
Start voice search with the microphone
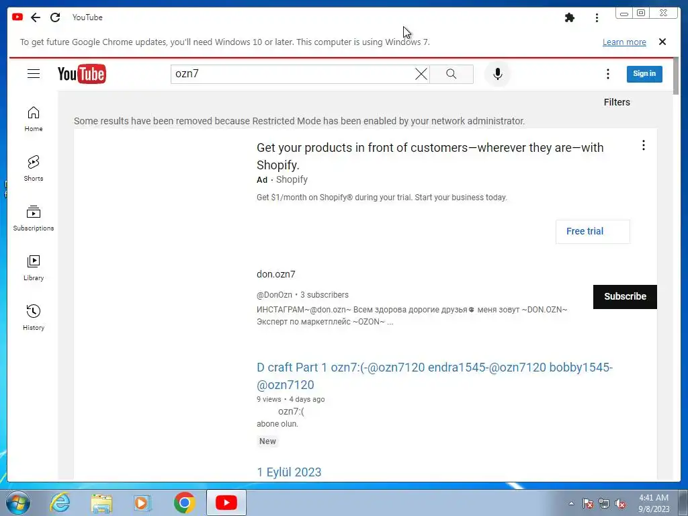coord(498,74)
